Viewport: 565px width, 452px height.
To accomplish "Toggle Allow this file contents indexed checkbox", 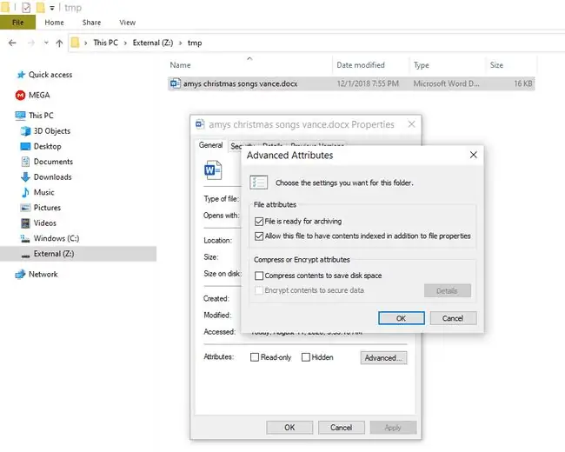I will click(259, 236).
